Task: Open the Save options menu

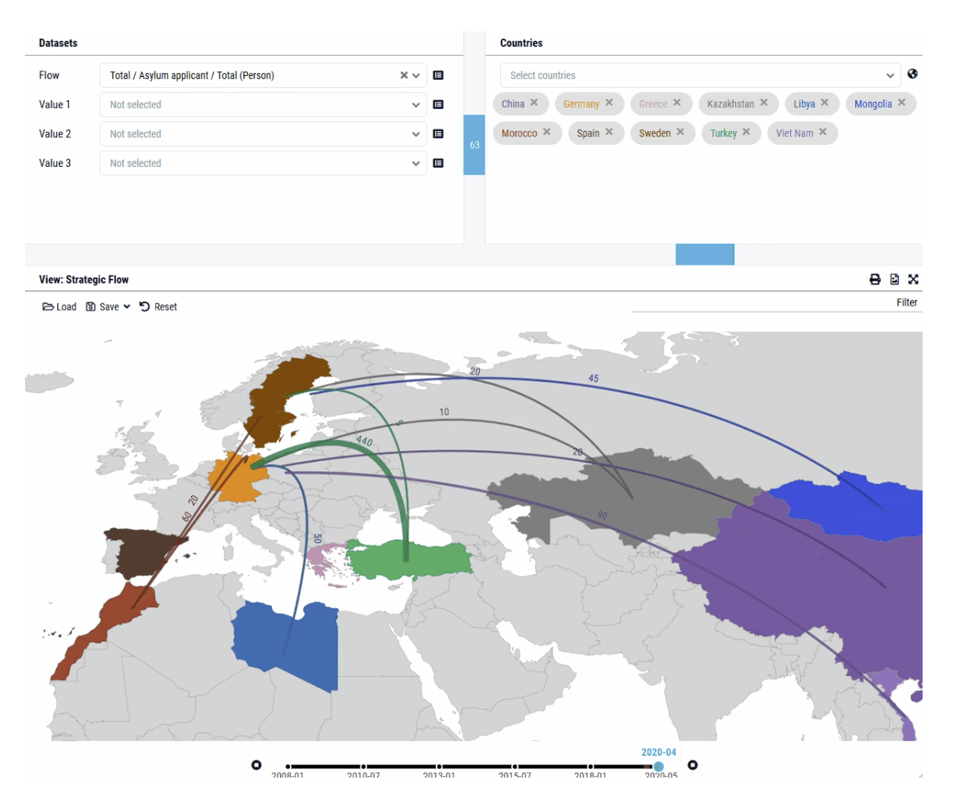Action: (x=109, y=307)
